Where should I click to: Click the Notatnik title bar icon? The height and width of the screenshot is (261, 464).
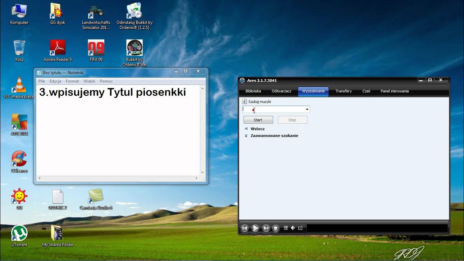point(39,72)
